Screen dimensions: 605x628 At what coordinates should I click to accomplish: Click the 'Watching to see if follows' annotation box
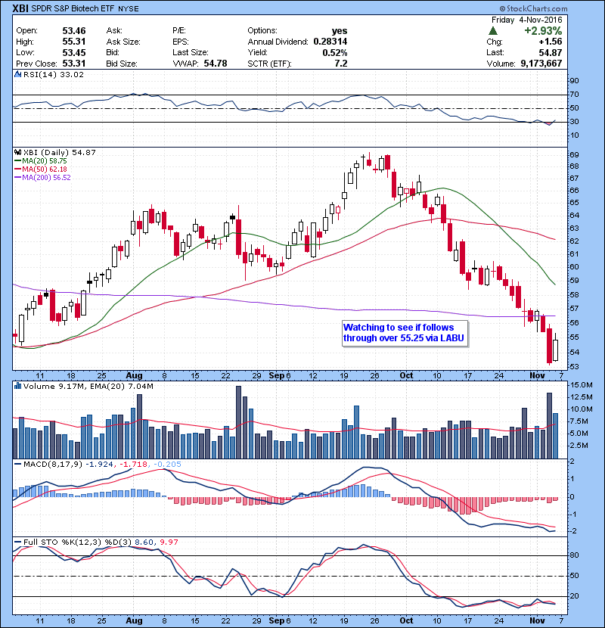pos(405,333)
